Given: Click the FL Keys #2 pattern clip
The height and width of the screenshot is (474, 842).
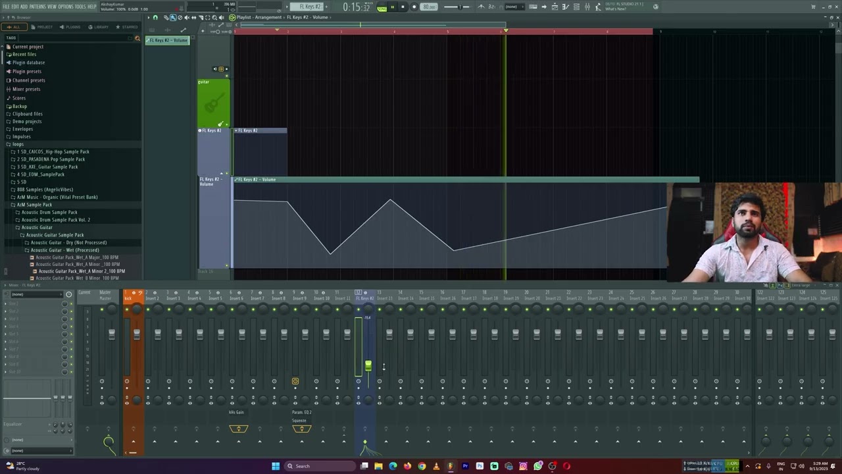Looking at the screenshot, I should pos(260,151).
